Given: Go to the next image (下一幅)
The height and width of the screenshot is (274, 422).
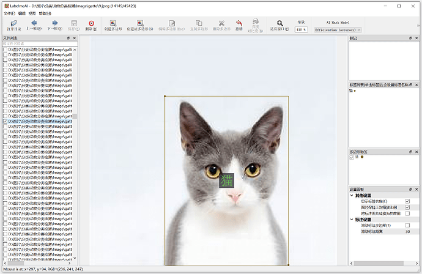Looking at the screenshot, I should 55,26.
